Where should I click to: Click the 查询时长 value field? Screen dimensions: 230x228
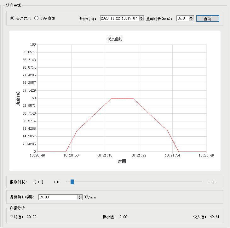pos(182,18)
